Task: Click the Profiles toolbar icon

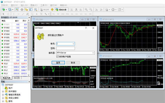Action: click(x=10, y=10)
